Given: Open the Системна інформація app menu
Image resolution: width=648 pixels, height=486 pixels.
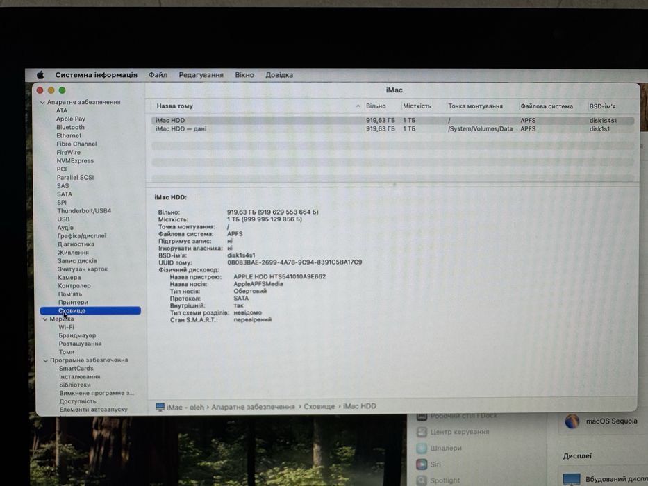Looking at the screenshot, I should click(97, 75).
